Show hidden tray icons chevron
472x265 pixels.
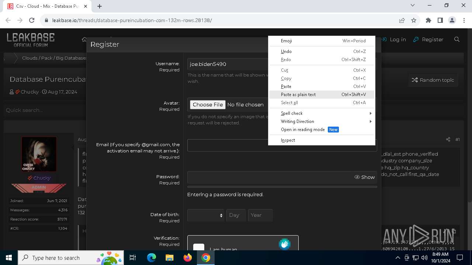pyautogui.click(x=398, y=258)
